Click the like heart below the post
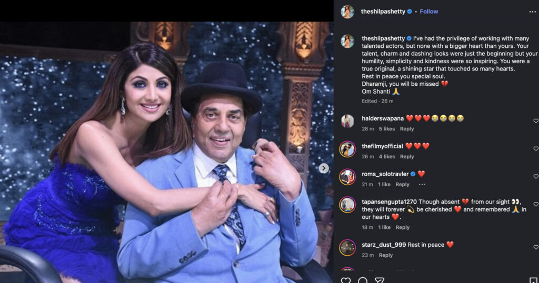The width and height of the screenshot is (539, 283). [x=346, y=280]
